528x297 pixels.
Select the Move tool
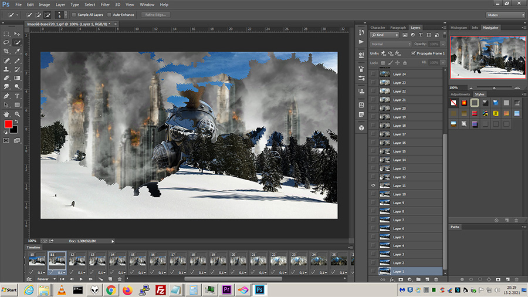point(17,33)
